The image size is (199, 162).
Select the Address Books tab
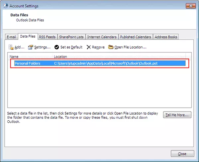click(x=166, y=37)
